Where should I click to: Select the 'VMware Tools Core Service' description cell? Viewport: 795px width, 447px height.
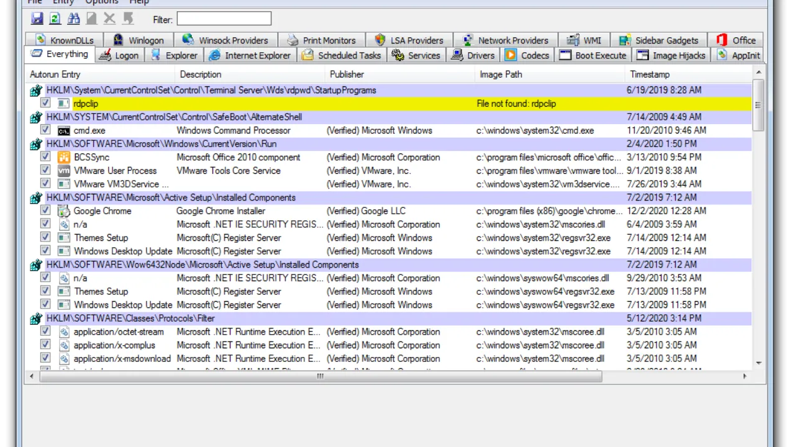pos(229,171)
